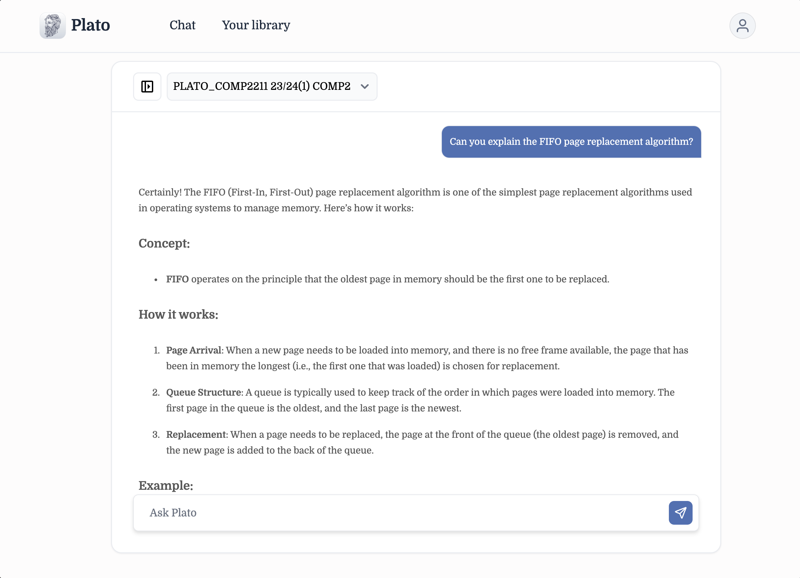The width and height of the screenshot is (800, 578).
Task: Click the Example heading
Action: pyautogui.click(x=165, y=485)
